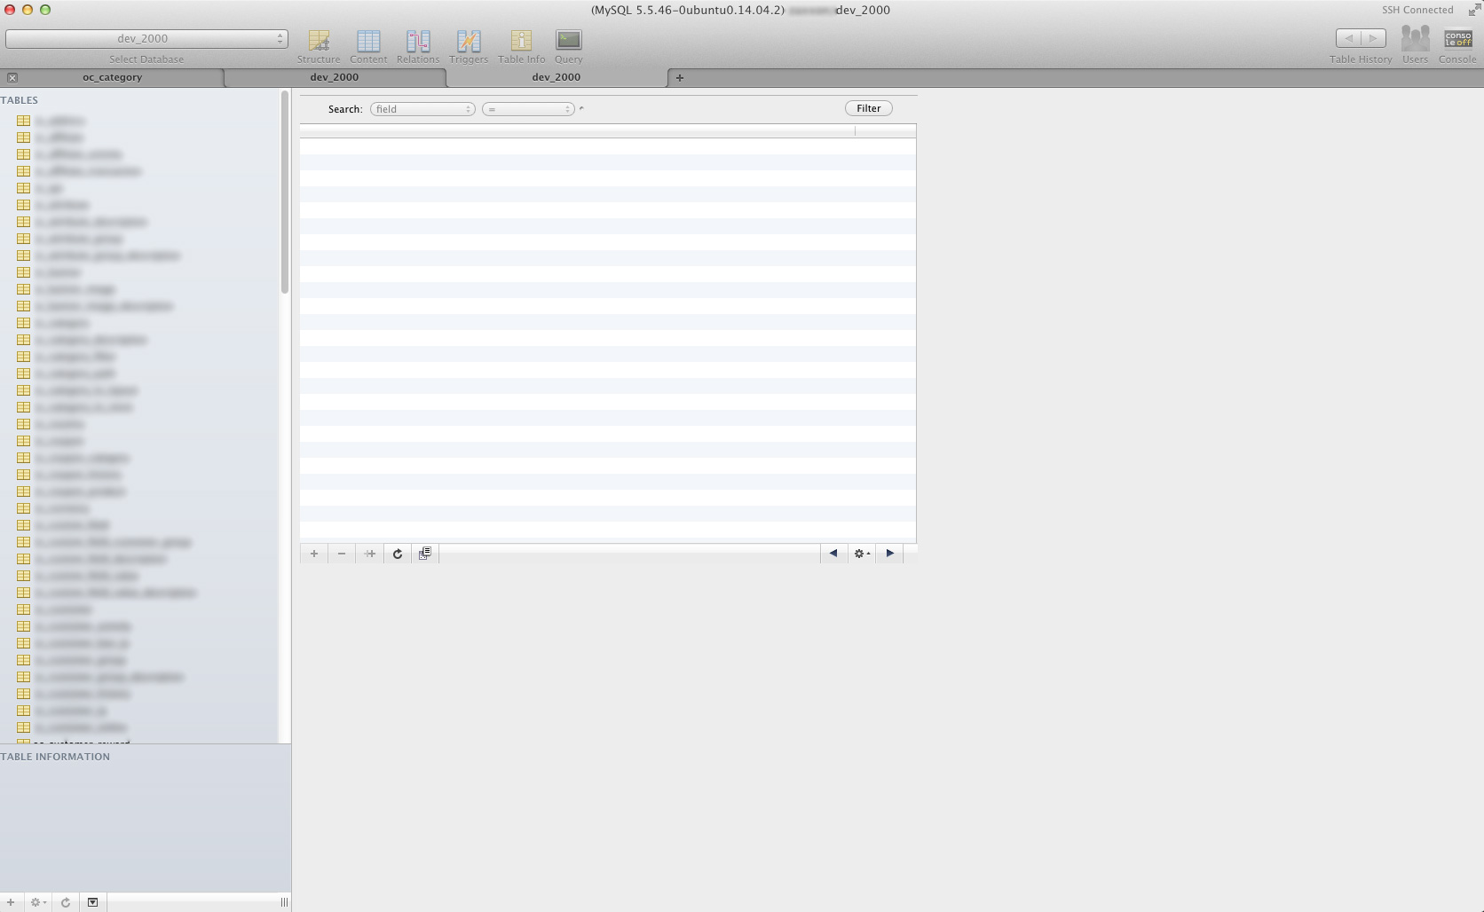Open the filter operator dropdown
The width and height of the screenshot is (1484, 912).
pos(528,109)
